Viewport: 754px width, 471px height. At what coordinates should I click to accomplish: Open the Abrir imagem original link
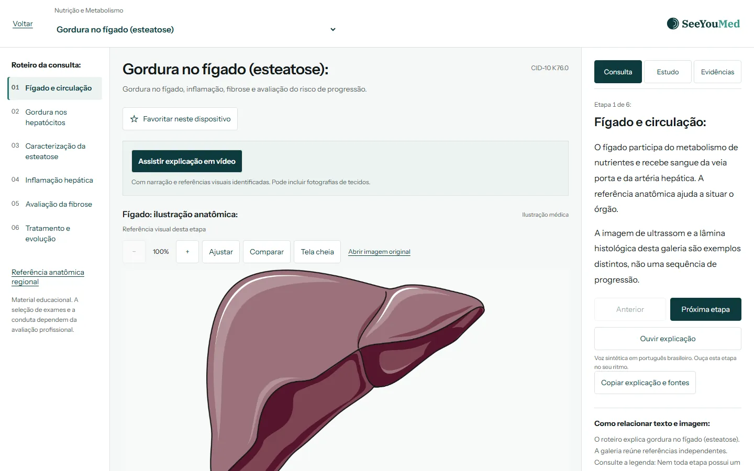379,252
